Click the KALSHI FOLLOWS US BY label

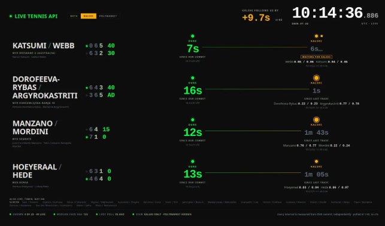(260, 11)
